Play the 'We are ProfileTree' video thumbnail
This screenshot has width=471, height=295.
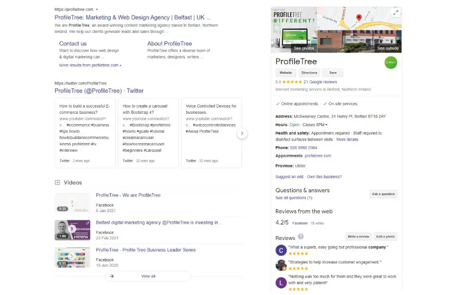click(73, 203)
